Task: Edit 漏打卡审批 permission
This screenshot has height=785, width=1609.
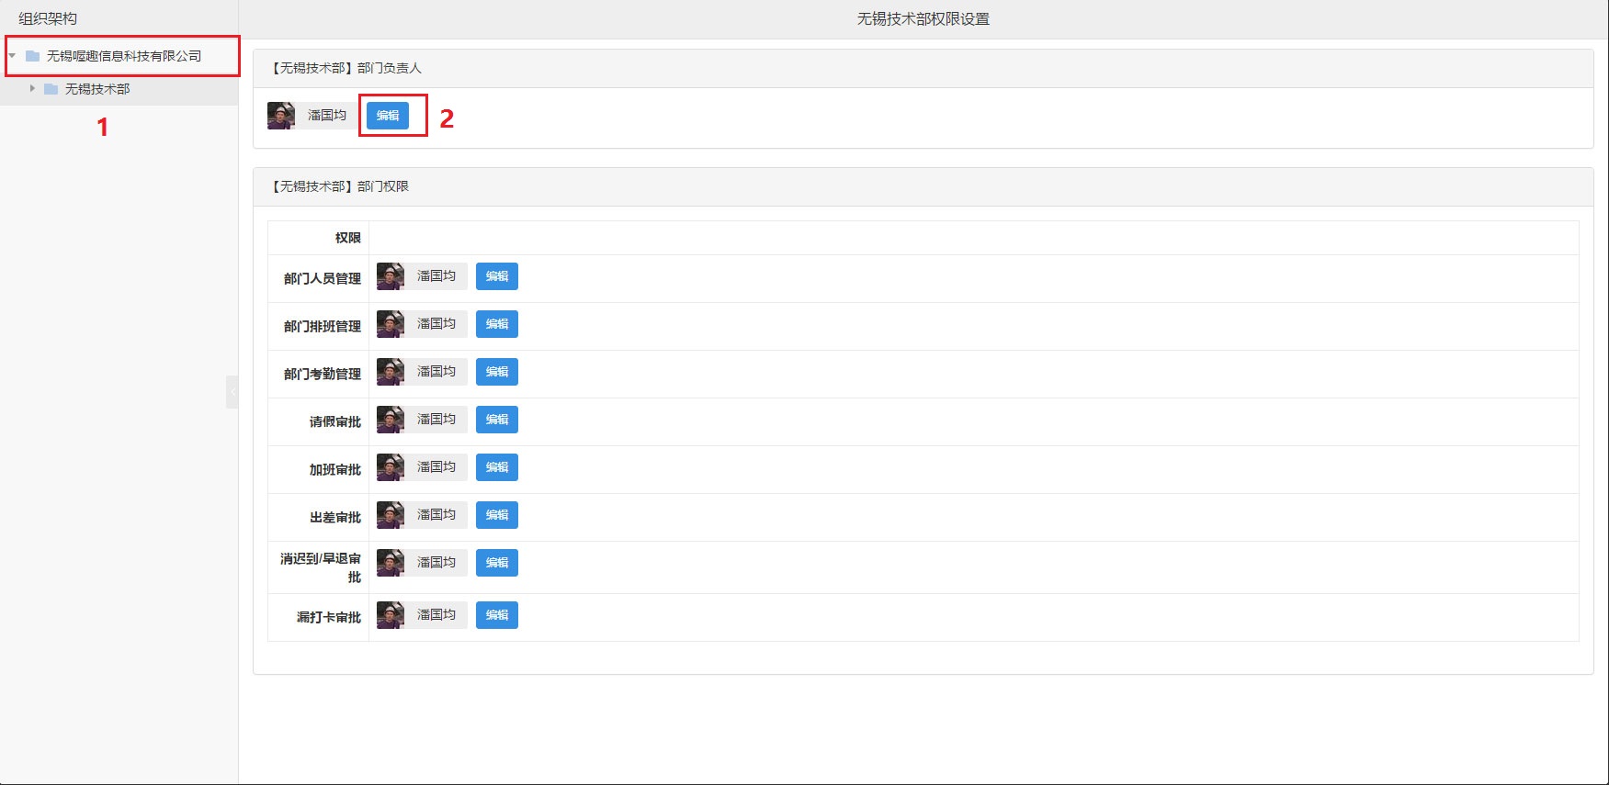Action: [x=496, y=615]
